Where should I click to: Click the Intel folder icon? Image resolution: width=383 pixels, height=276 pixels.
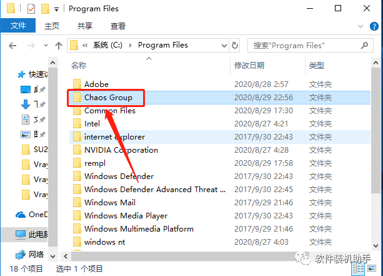click(x=77, y=123)
